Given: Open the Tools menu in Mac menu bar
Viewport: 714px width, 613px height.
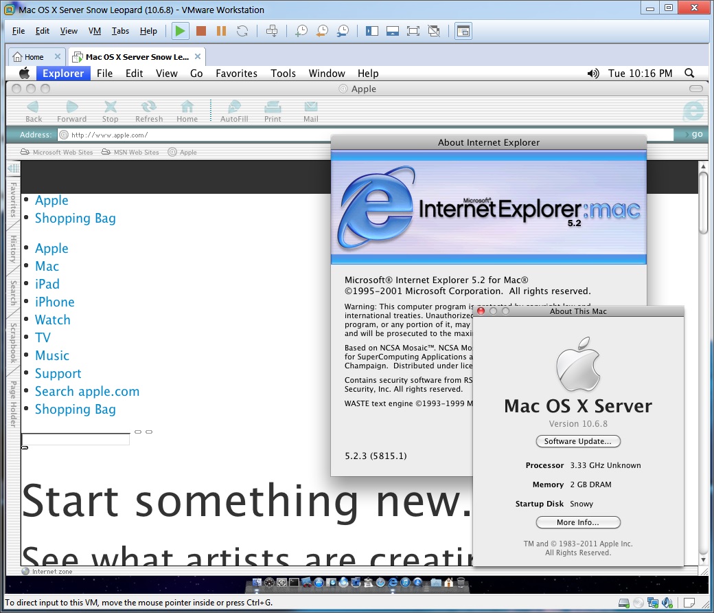Looking at the screenshot, I should 283,74.
